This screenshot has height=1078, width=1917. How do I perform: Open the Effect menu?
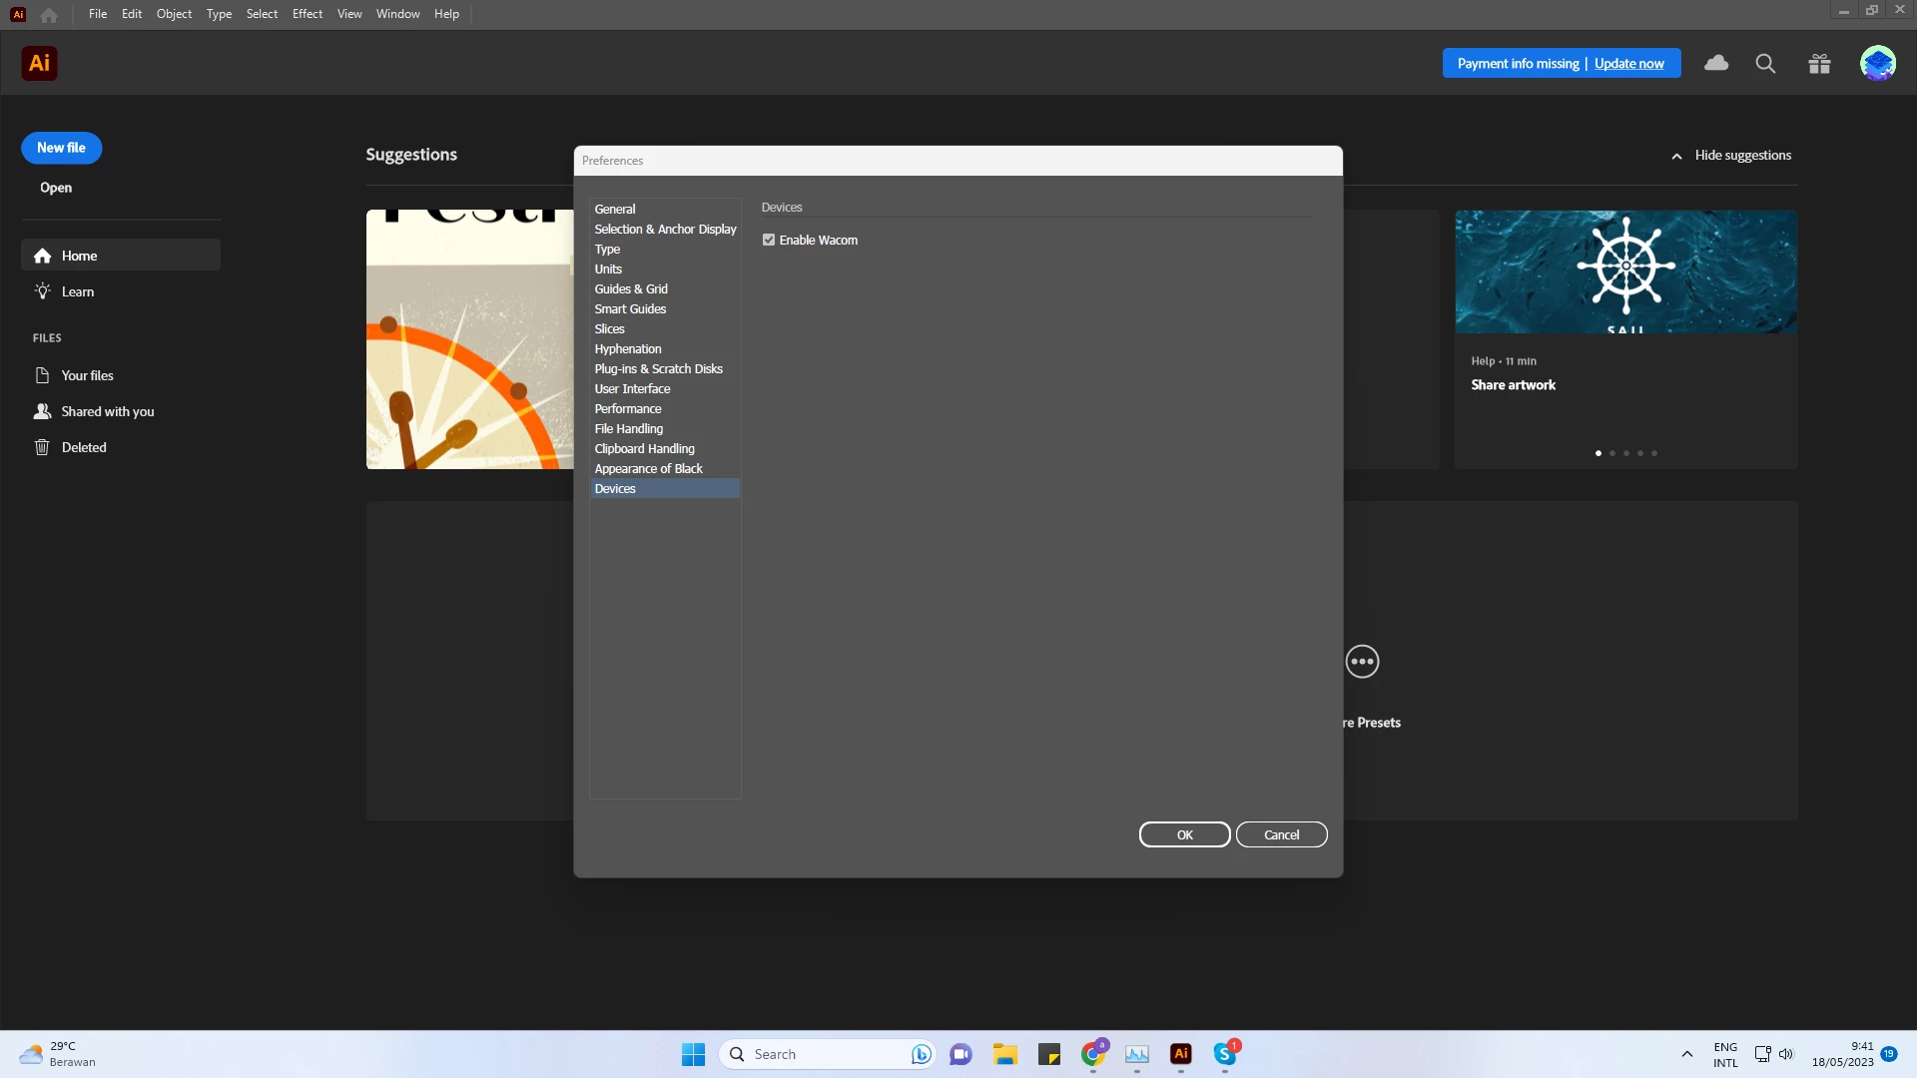pyautogui.click(x=307, y=14)
